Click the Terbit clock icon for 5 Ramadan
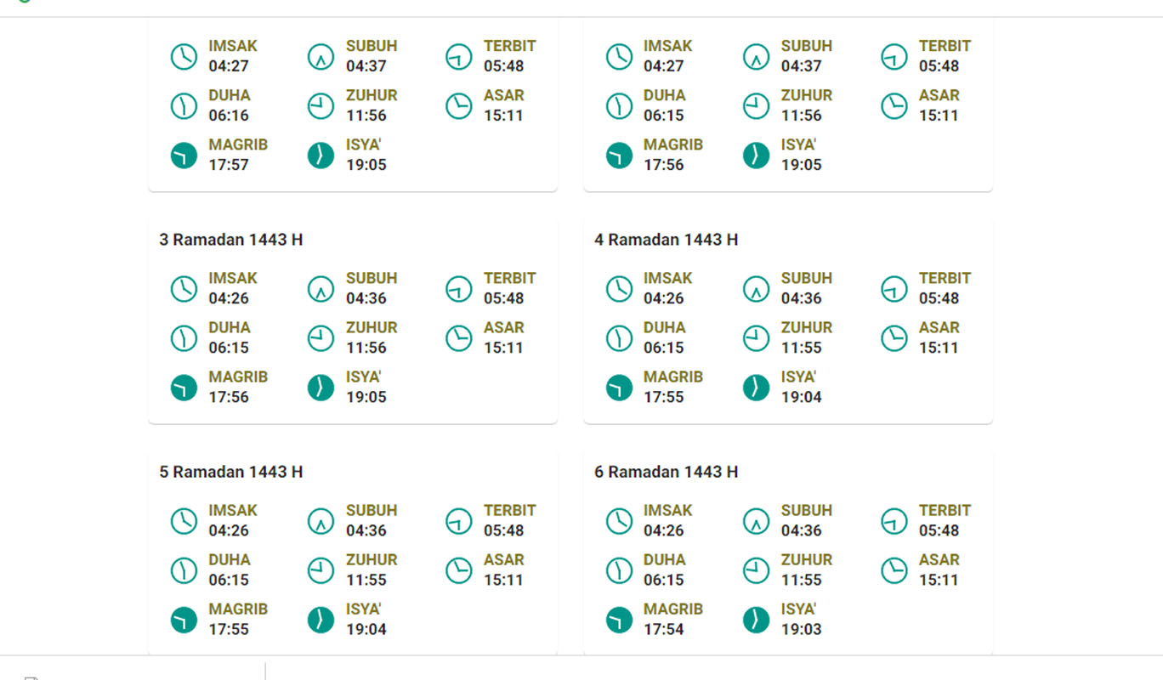The image size is (1163, 680). (459, 521)
